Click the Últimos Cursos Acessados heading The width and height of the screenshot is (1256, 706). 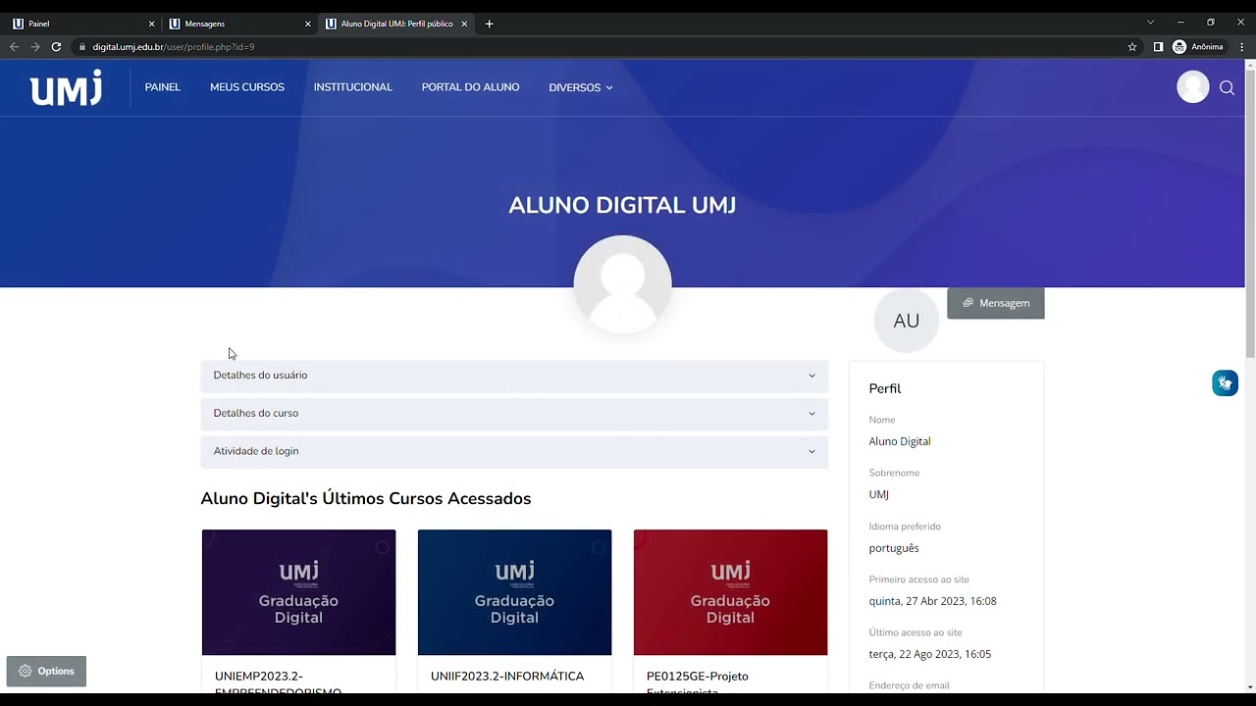(366, 498)
